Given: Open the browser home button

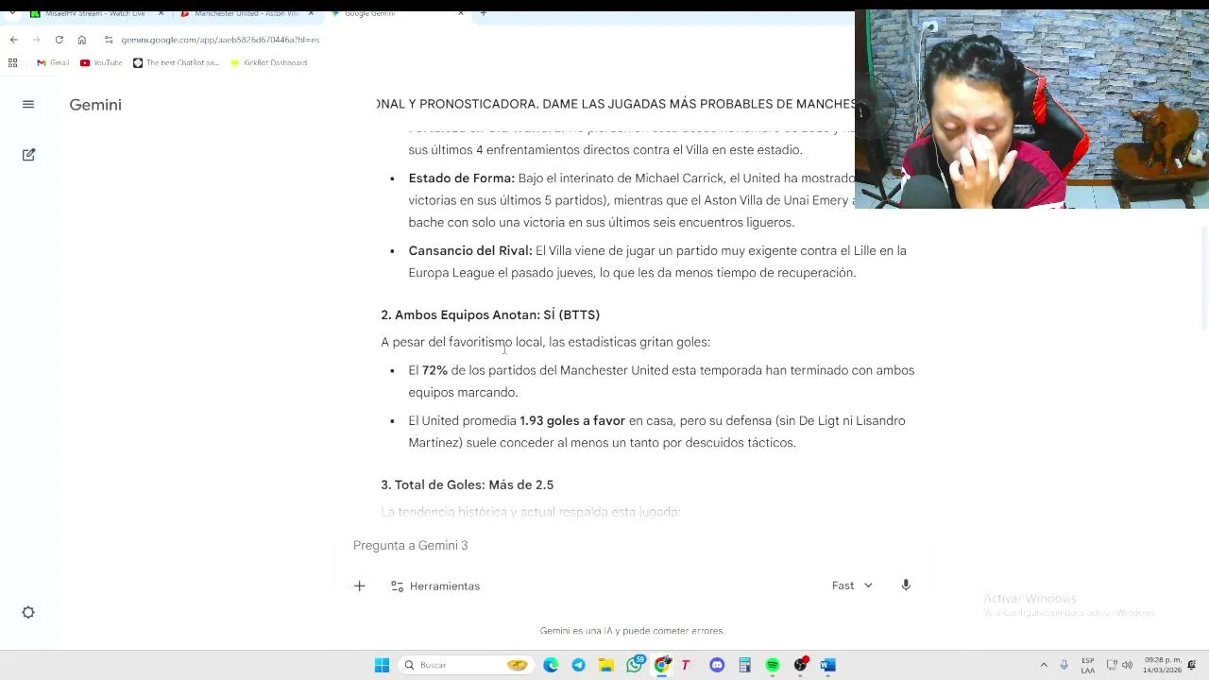Looking at the screenshot, I should [x=82, y=40].
